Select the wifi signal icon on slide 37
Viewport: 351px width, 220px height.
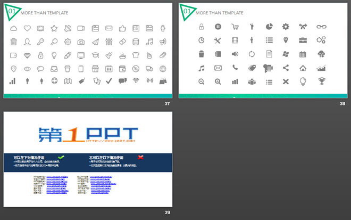[136, 80]
